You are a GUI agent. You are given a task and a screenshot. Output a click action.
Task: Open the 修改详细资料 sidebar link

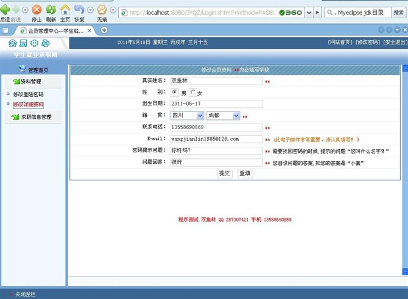pos(28,105)
